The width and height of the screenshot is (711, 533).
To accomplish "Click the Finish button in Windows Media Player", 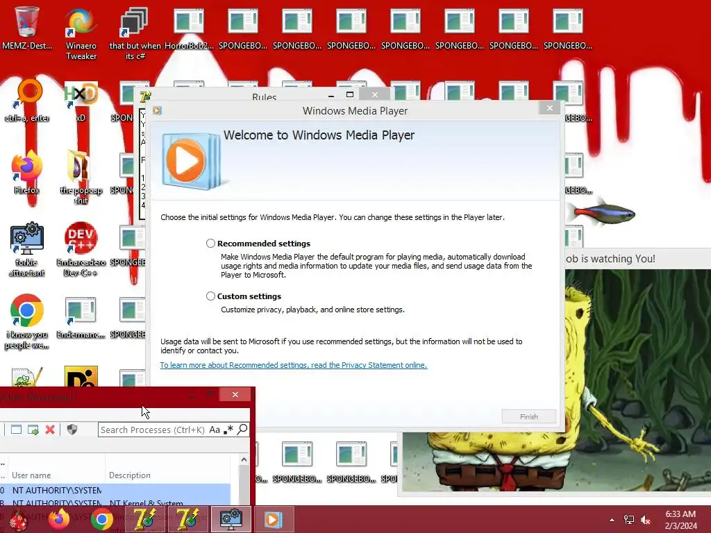I will coord(528,416).
